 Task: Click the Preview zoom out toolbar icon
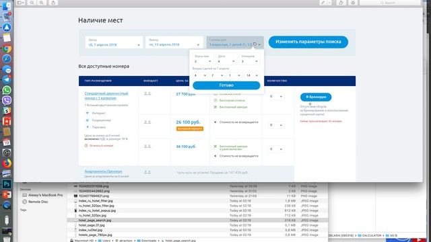pyautogui.click(x=32, y=3)
